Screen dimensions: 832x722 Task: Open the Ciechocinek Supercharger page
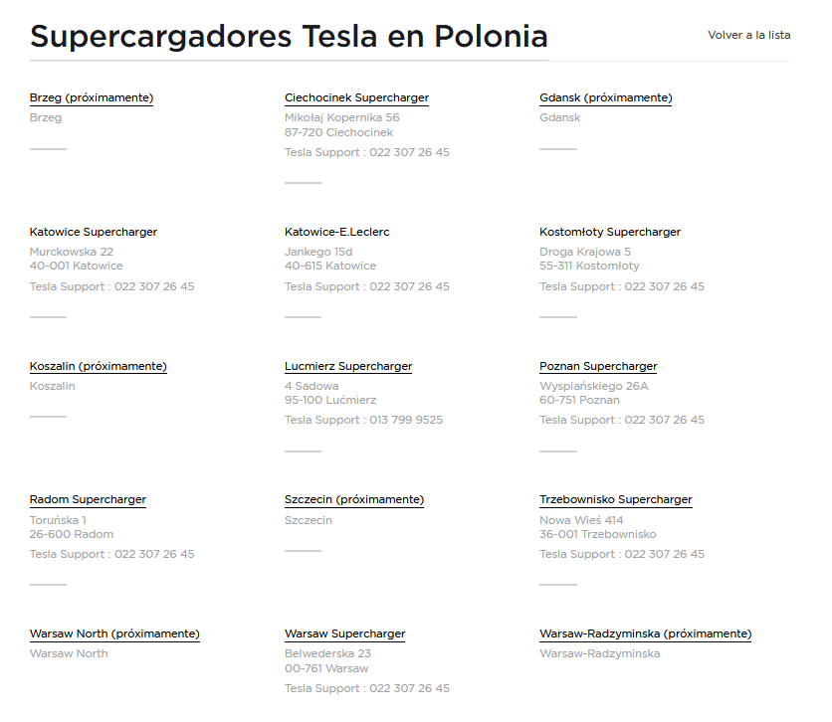tap(356, 97)
